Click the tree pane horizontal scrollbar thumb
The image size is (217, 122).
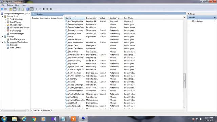15,110
